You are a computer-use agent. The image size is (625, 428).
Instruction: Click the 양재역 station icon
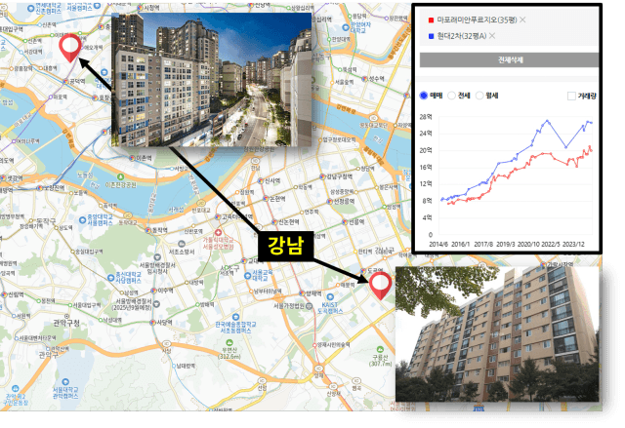tap(302, 293)
